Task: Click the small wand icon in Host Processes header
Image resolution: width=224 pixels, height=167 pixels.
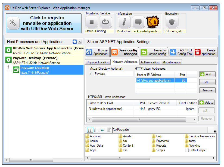Action: click(x=80, y=42)
